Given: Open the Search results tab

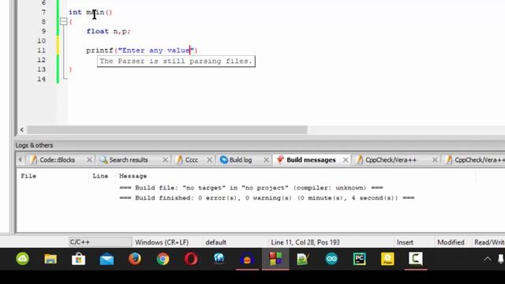Looking at the screenshot, I should (x=128, y=160).
